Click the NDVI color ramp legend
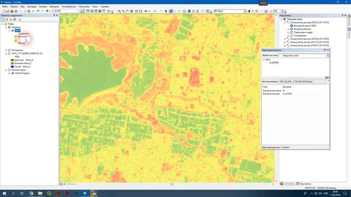Image resolution: width=351 pixels, height=197 pixels. [x=16, y=39]
